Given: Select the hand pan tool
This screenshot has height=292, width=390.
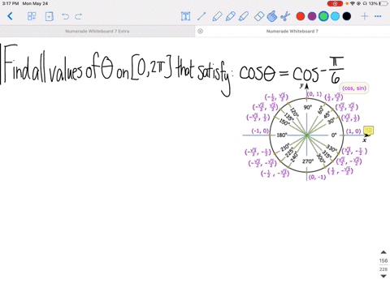Looking at the screenshot, I should (272, 16).
